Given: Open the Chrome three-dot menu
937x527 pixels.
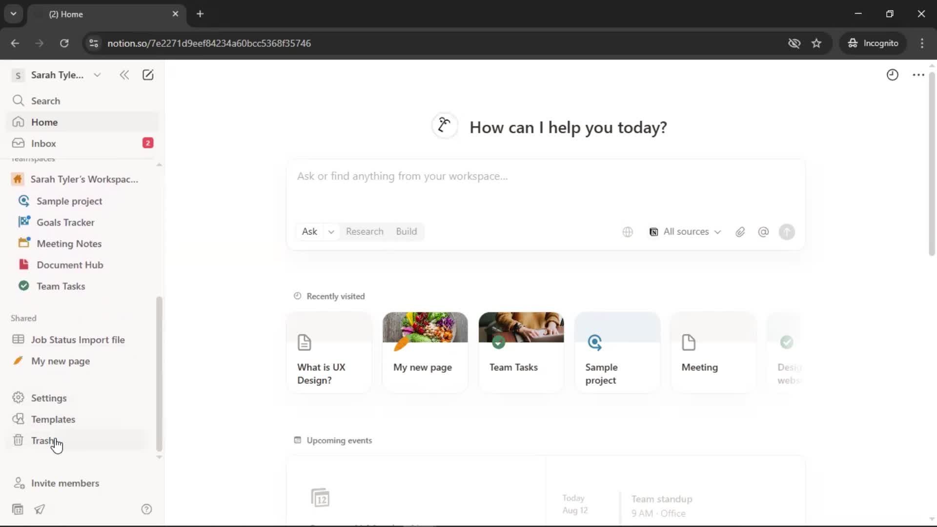Looking at the screenshot, I should click(x=922, y=43).
